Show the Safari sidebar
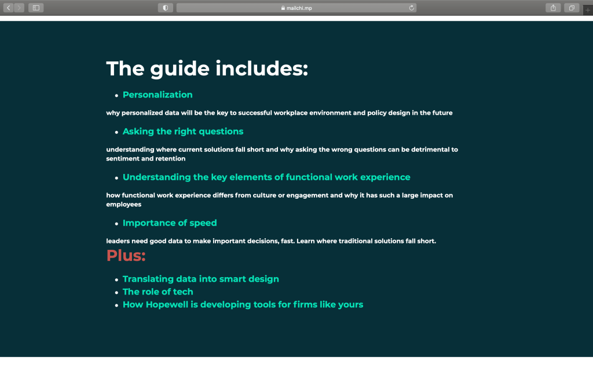This screenshot has height=371, width=593. [x=36, y=8]
